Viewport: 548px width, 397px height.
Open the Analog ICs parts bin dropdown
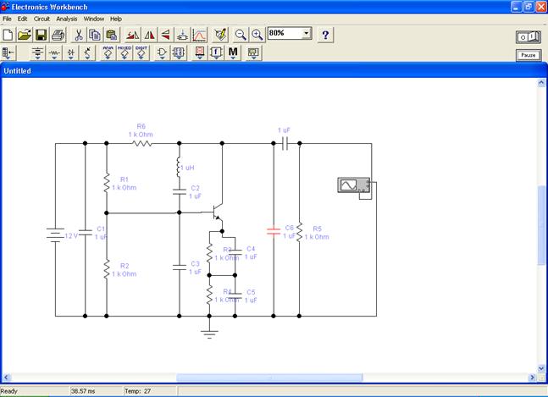[108, 53]
